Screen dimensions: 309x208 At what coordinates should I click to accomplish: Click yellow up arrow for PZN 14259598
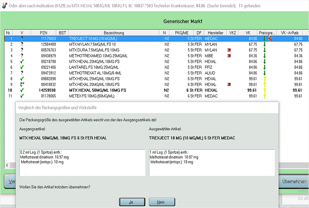[265, 90]
